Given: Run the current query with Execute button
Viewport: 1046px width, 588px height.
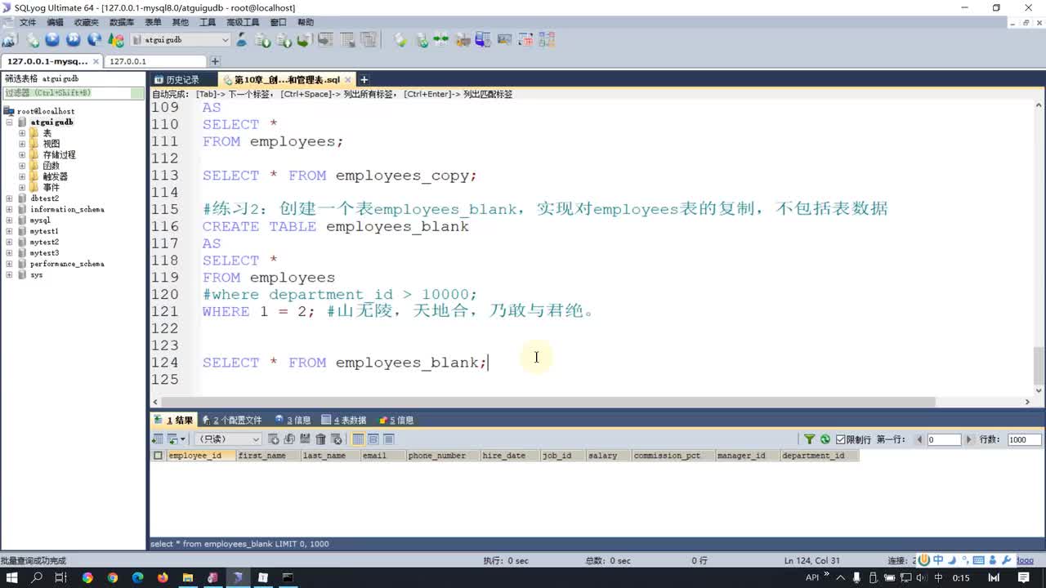Looking at the screenshot, I should [52, 39].
